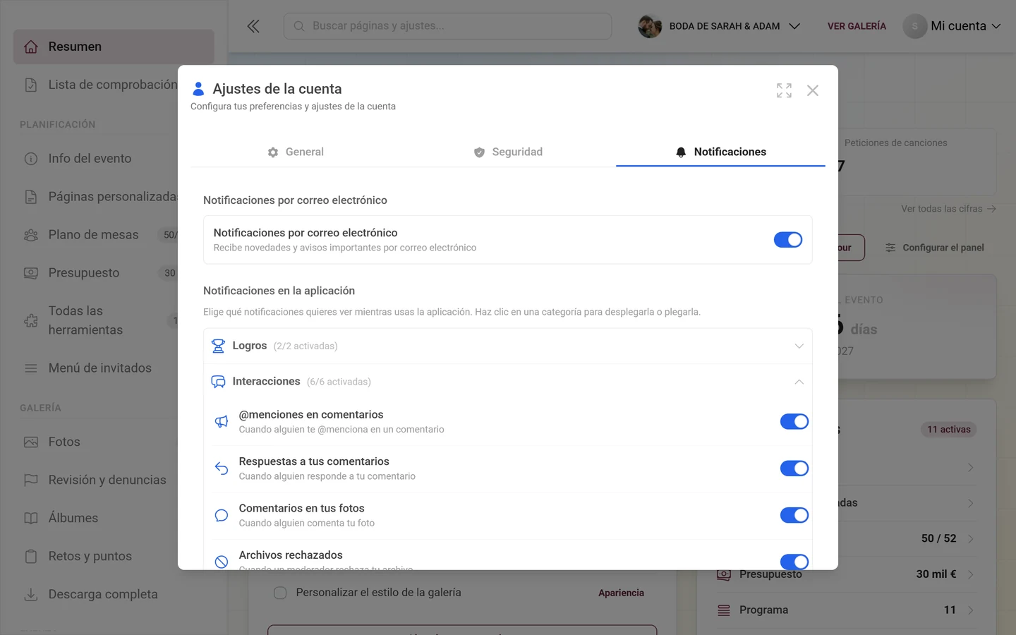Click the speech bubble icon for Comentarios
This screenshot has height=635, width=1016.
(222, 515)
